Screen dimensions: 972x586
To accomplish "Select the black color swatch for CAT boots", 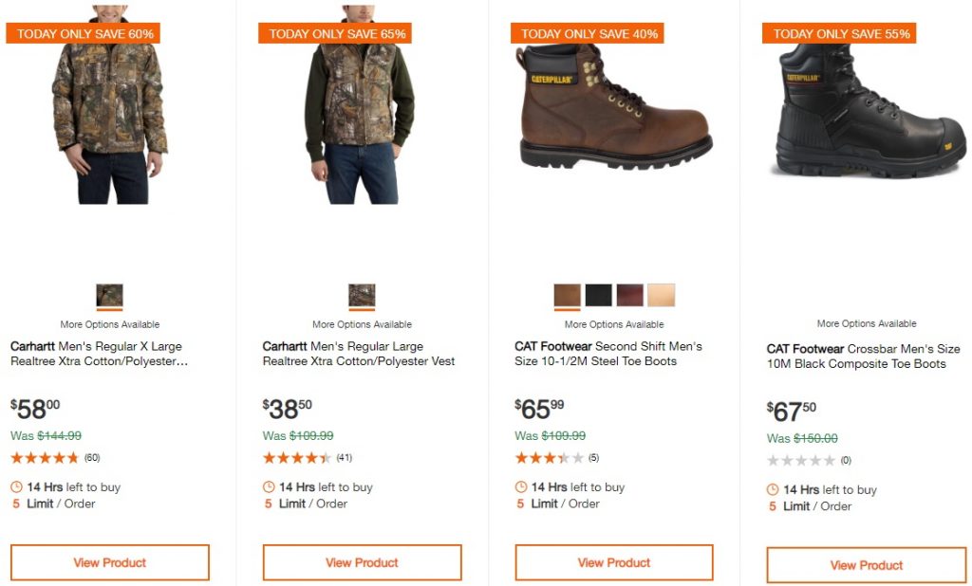I will [x=598, y=295].
